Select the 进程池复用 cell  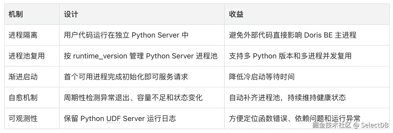(32, 56)
